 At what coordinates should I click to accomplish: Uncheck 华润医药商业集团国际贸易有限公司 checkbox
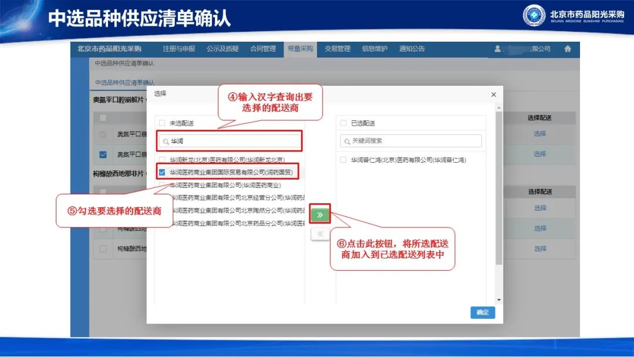click(x=162, y=173)
